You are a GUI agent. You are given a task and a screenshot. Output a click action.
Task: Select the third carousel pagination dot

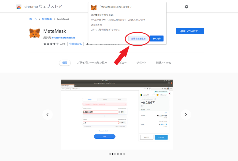click(x=115, y=154)
